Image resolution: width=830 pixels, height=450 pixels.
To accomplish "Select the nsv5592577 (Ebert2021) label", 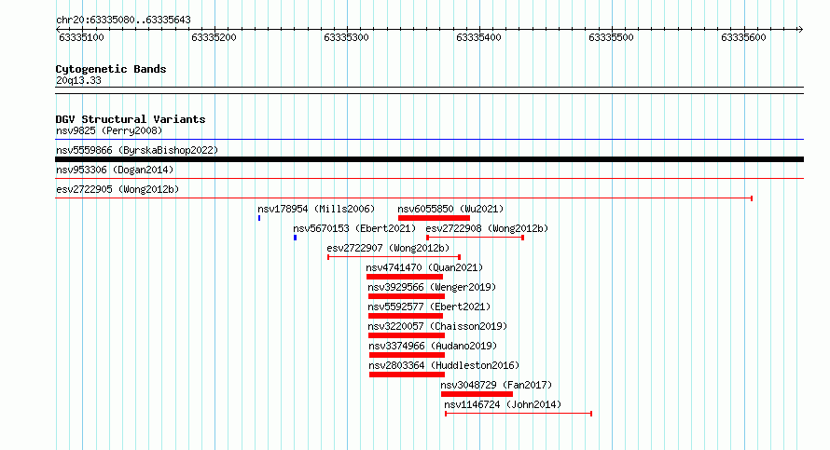I will click(429, 307).
